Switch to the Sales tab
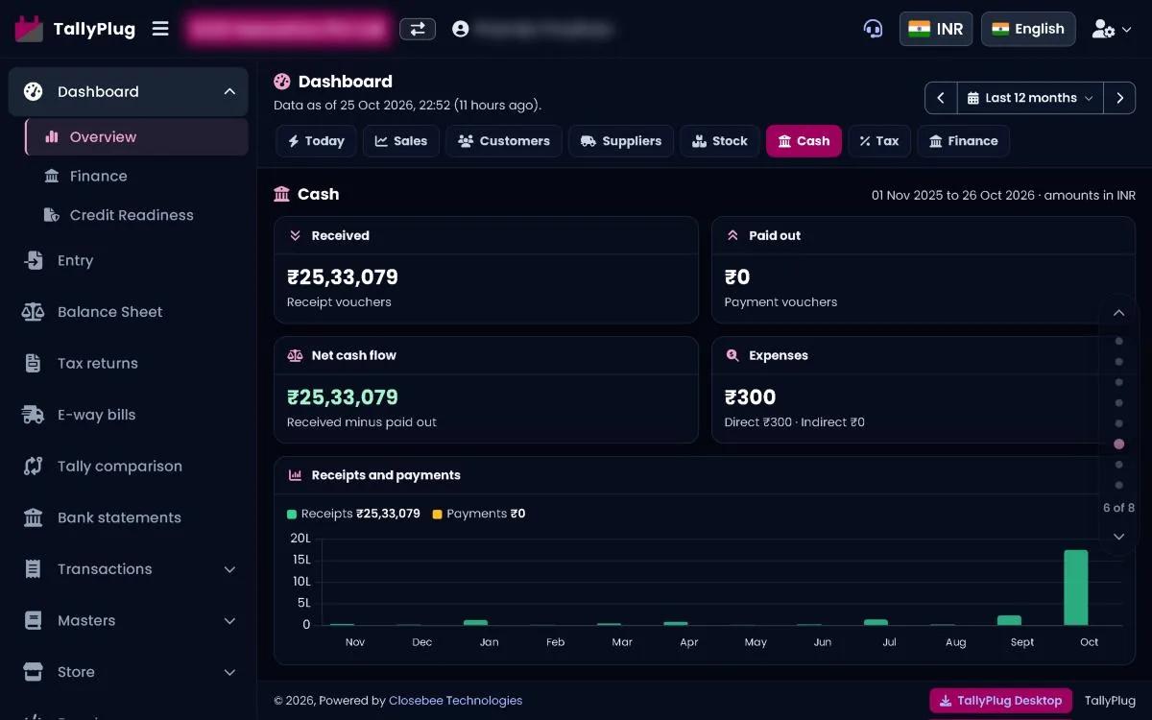Screen dimensions: 1152x720 [x=400, y=141]
